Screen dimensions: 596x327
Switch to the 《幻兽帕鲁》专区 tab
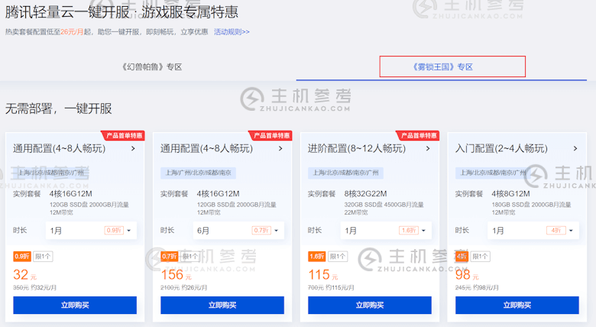coord(152,67)
